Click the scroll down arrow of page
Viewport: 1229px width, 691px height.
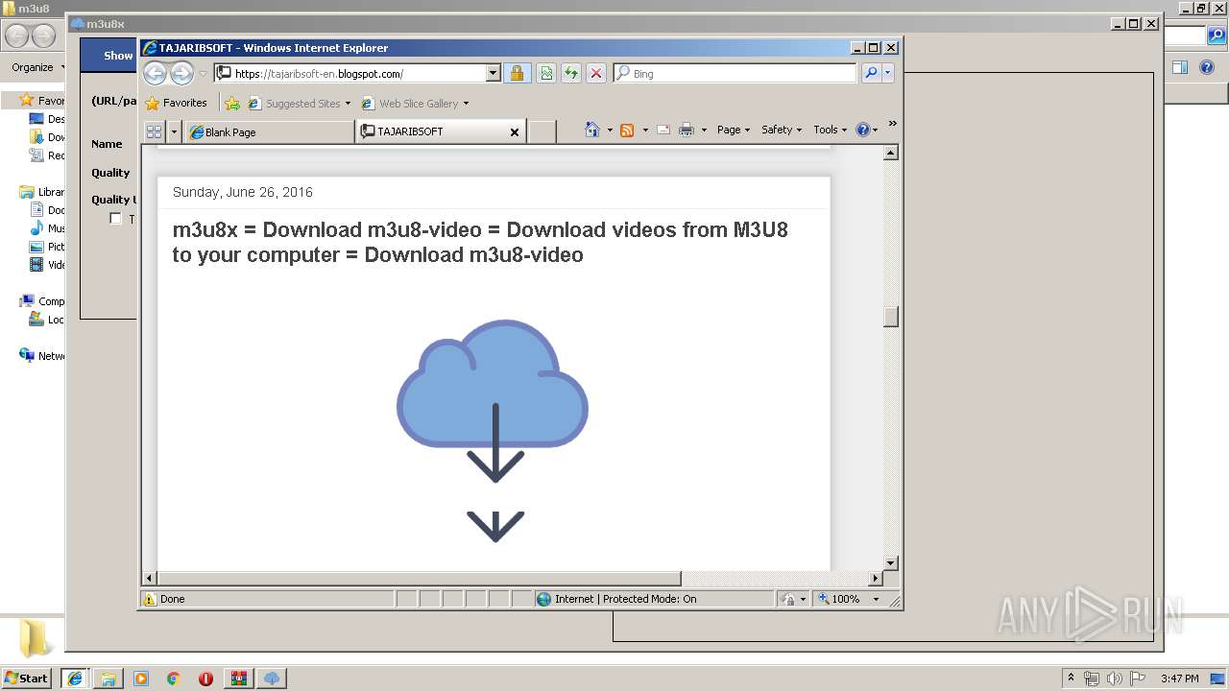point(891,563)
